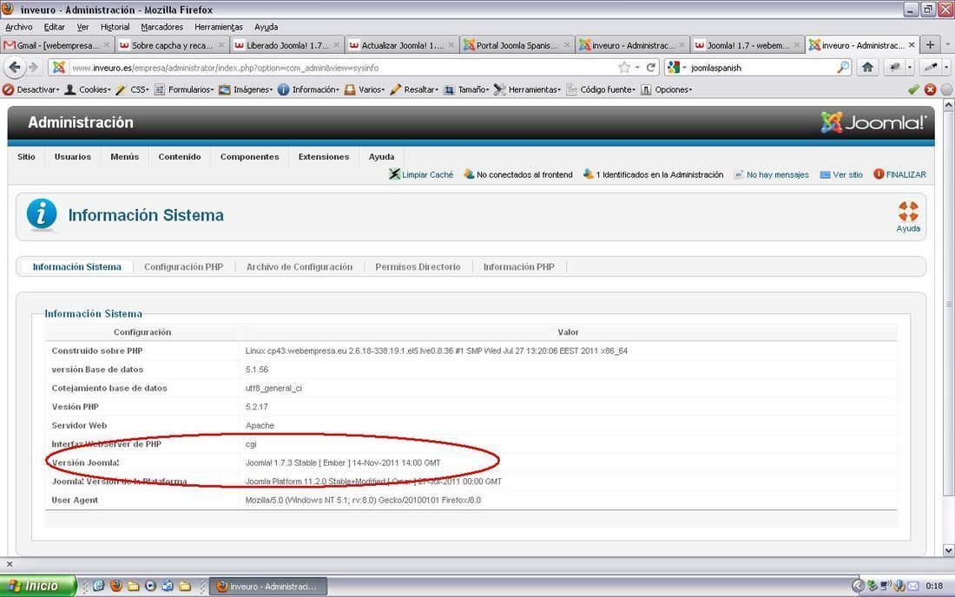Close the Gmail tab
955x597 pixels.
(107, 45)
